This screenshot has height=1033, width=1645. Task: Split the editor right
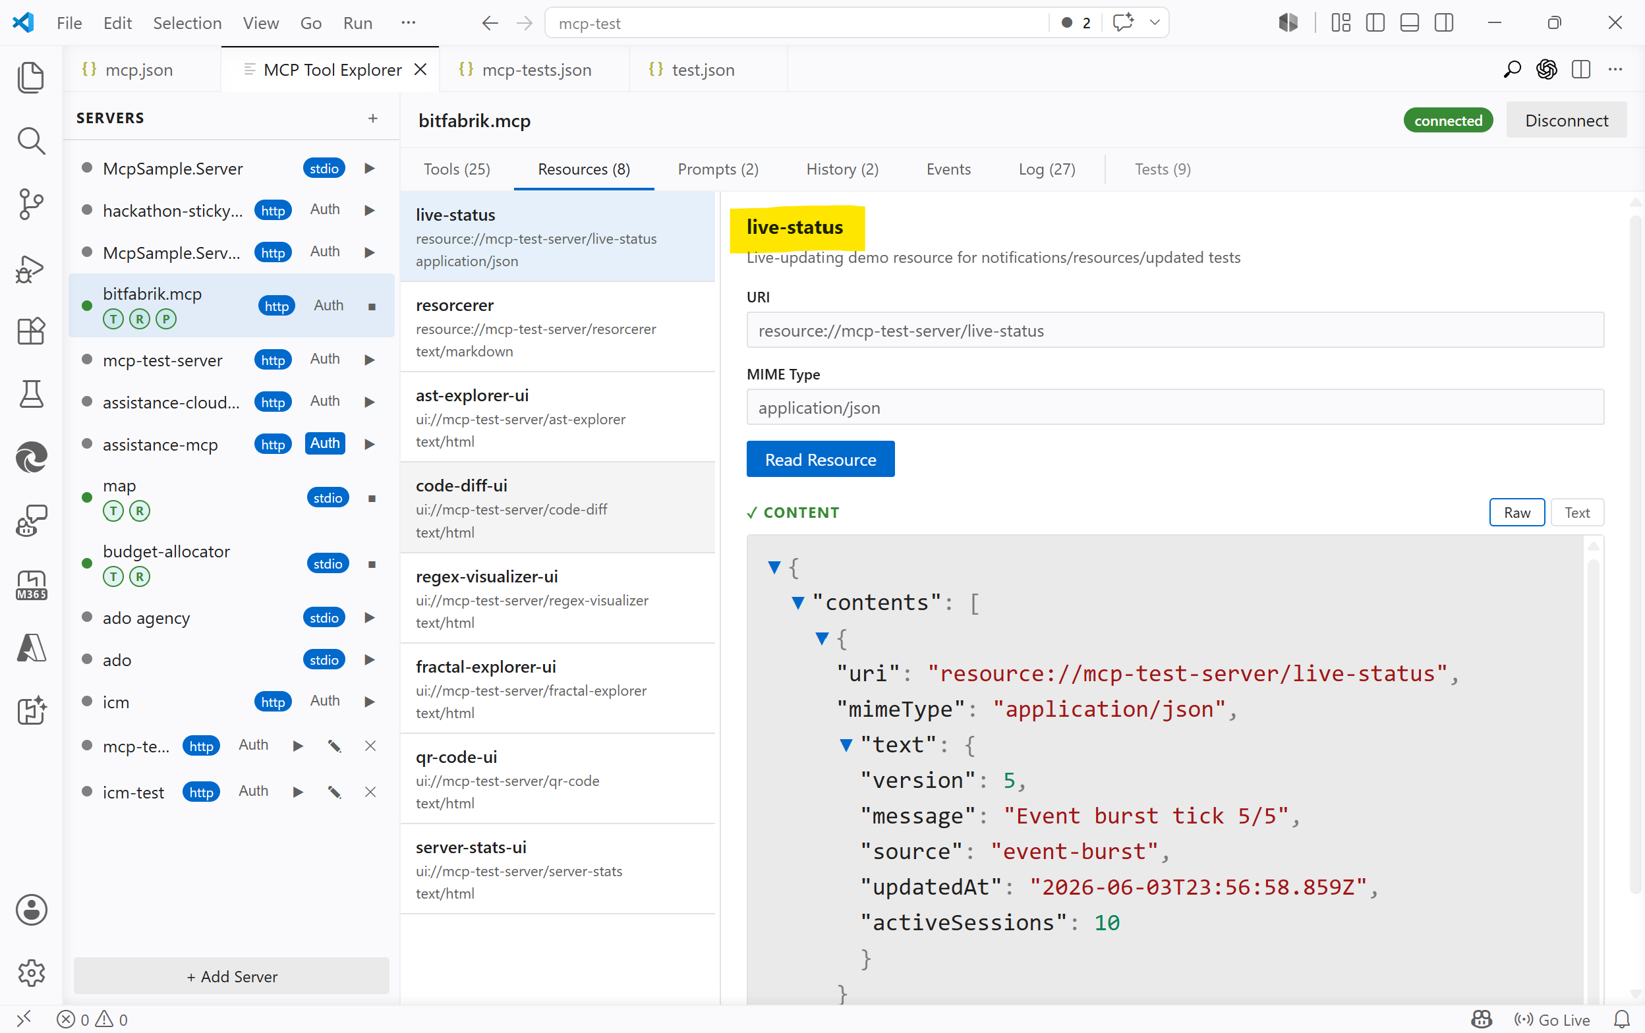[1581, 70]
